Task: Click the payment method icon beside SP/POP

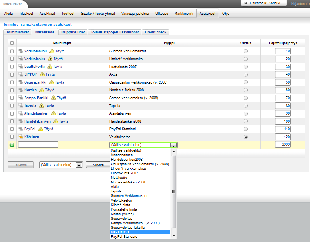Action: [x=21, y=74]
